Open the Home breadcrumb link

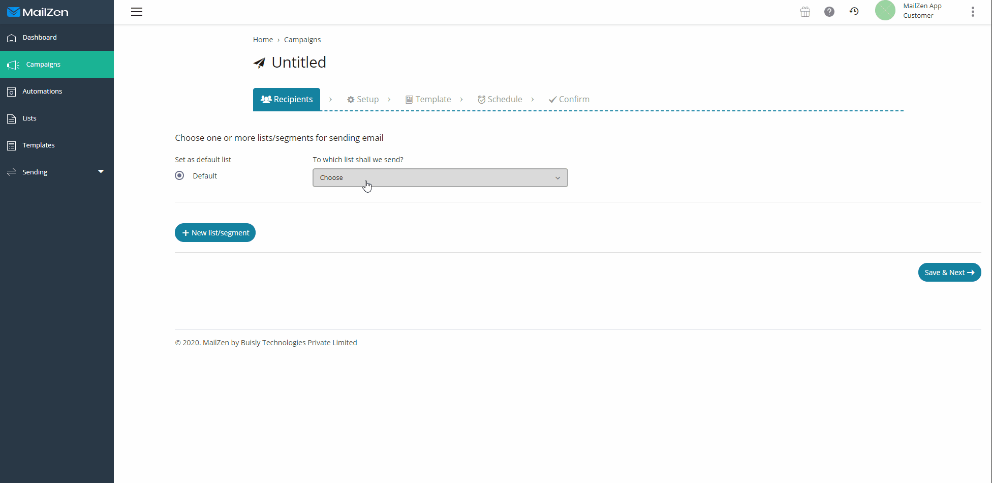263,39
